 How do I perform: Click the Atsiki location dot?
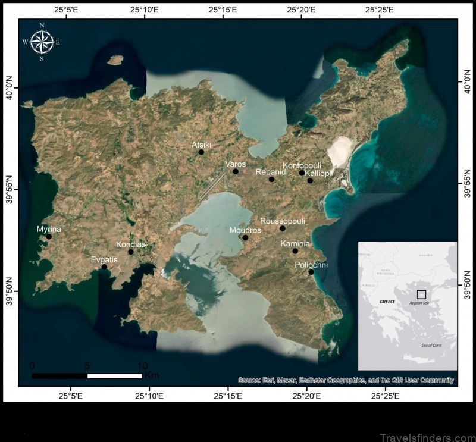(201, 152)
